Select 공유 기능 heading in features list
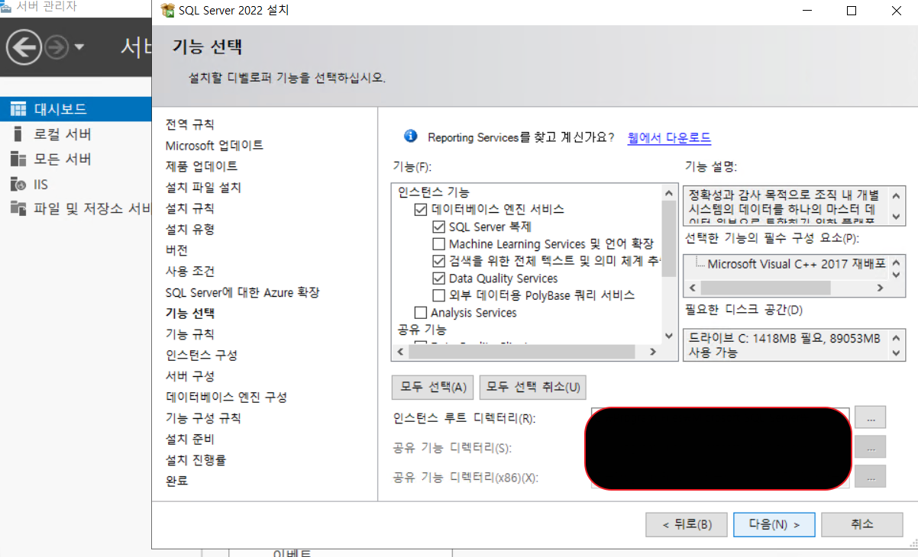Viewport: 918px width, 557px height. (x=422, y=330)
